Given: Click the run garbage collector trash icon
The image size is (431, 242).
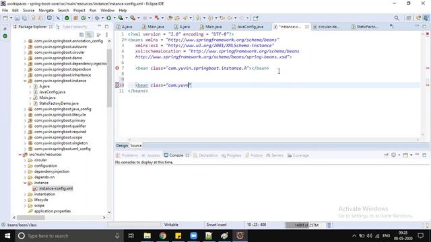Looking at the screenshot, I should click(329, 225).
